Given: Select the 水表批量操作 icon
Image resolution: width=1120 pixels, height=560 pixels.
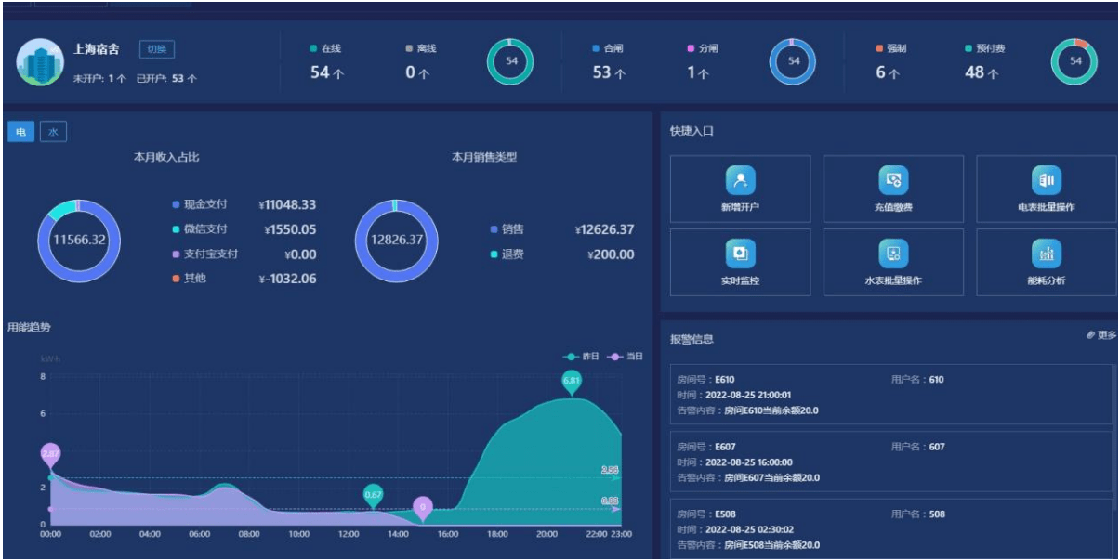Looking at the screenshot, I should tap(893, 254).
